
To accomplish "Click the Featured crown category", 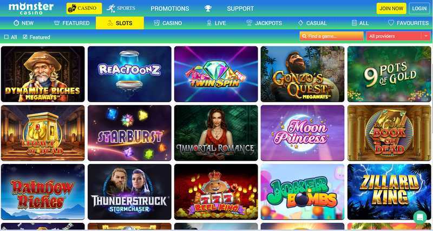I will coord(71,23).
